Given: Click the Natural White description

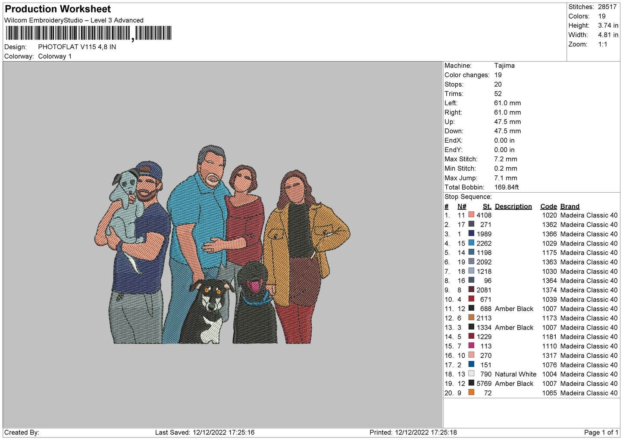Looking at the screenshot, I should point(516,374).
